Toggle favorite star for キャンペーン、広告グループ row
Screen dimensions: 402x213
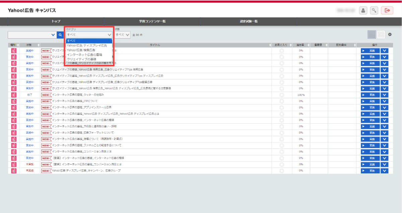coord(281,170)
